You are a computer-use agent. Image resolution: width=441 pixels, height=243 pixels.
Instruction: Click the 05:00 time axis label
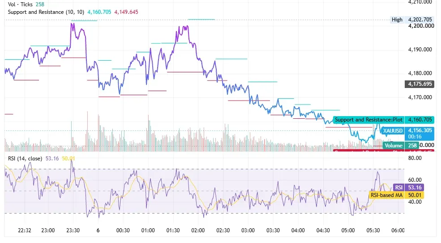point(348,230)
